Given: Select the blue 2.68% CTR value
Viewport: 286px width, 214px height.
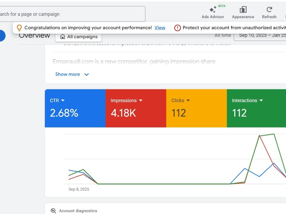Looking at the screenshot, I should (x=64, y=113).
